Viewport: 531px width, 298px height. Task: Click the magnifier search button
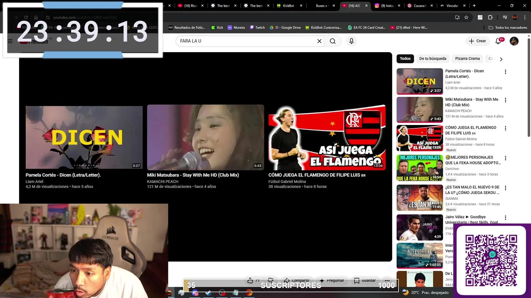click(x=333, y=41)
